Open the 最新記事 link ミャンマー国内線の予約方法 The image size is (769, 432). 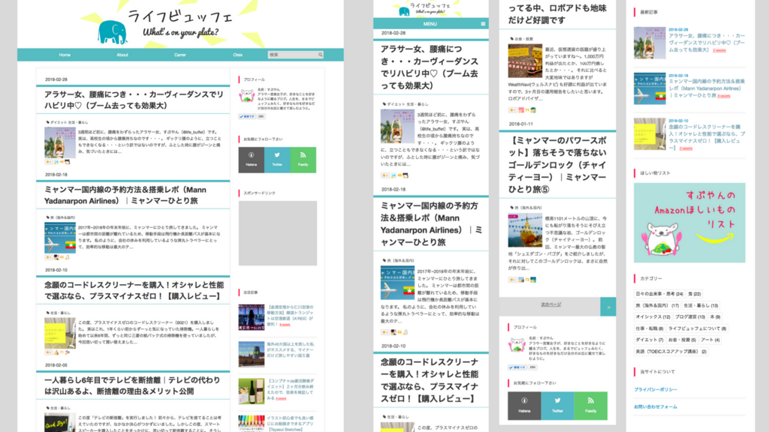pyautogui.click(x=707, y=88)
